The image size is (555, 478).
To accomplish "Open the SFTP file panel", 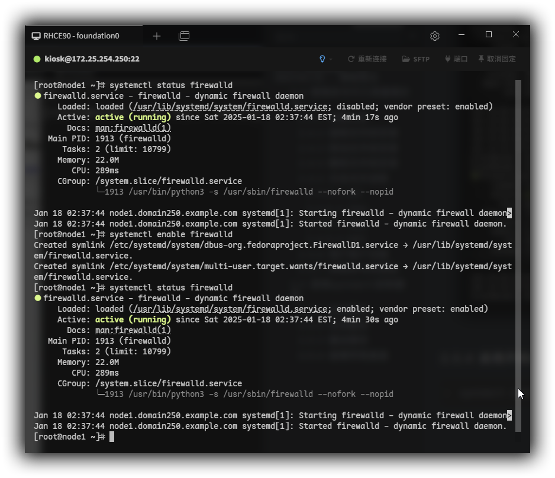I will pos(415,59).
